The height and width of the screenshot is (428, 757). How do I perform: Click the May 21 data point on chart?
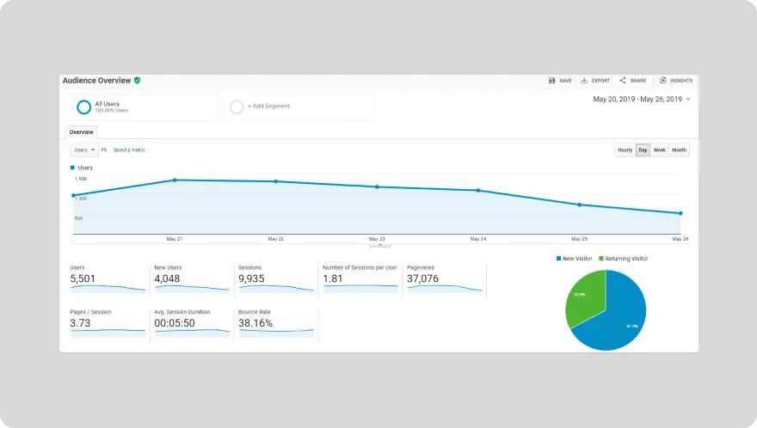pos(175,180)
